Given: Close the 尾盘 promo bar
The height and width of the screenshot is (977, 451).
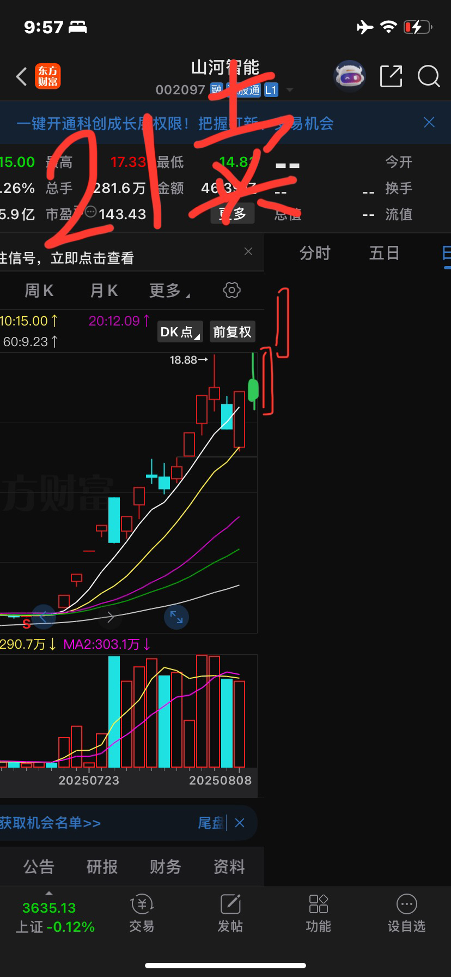Looking at the screenshot, I should point(240,823).
